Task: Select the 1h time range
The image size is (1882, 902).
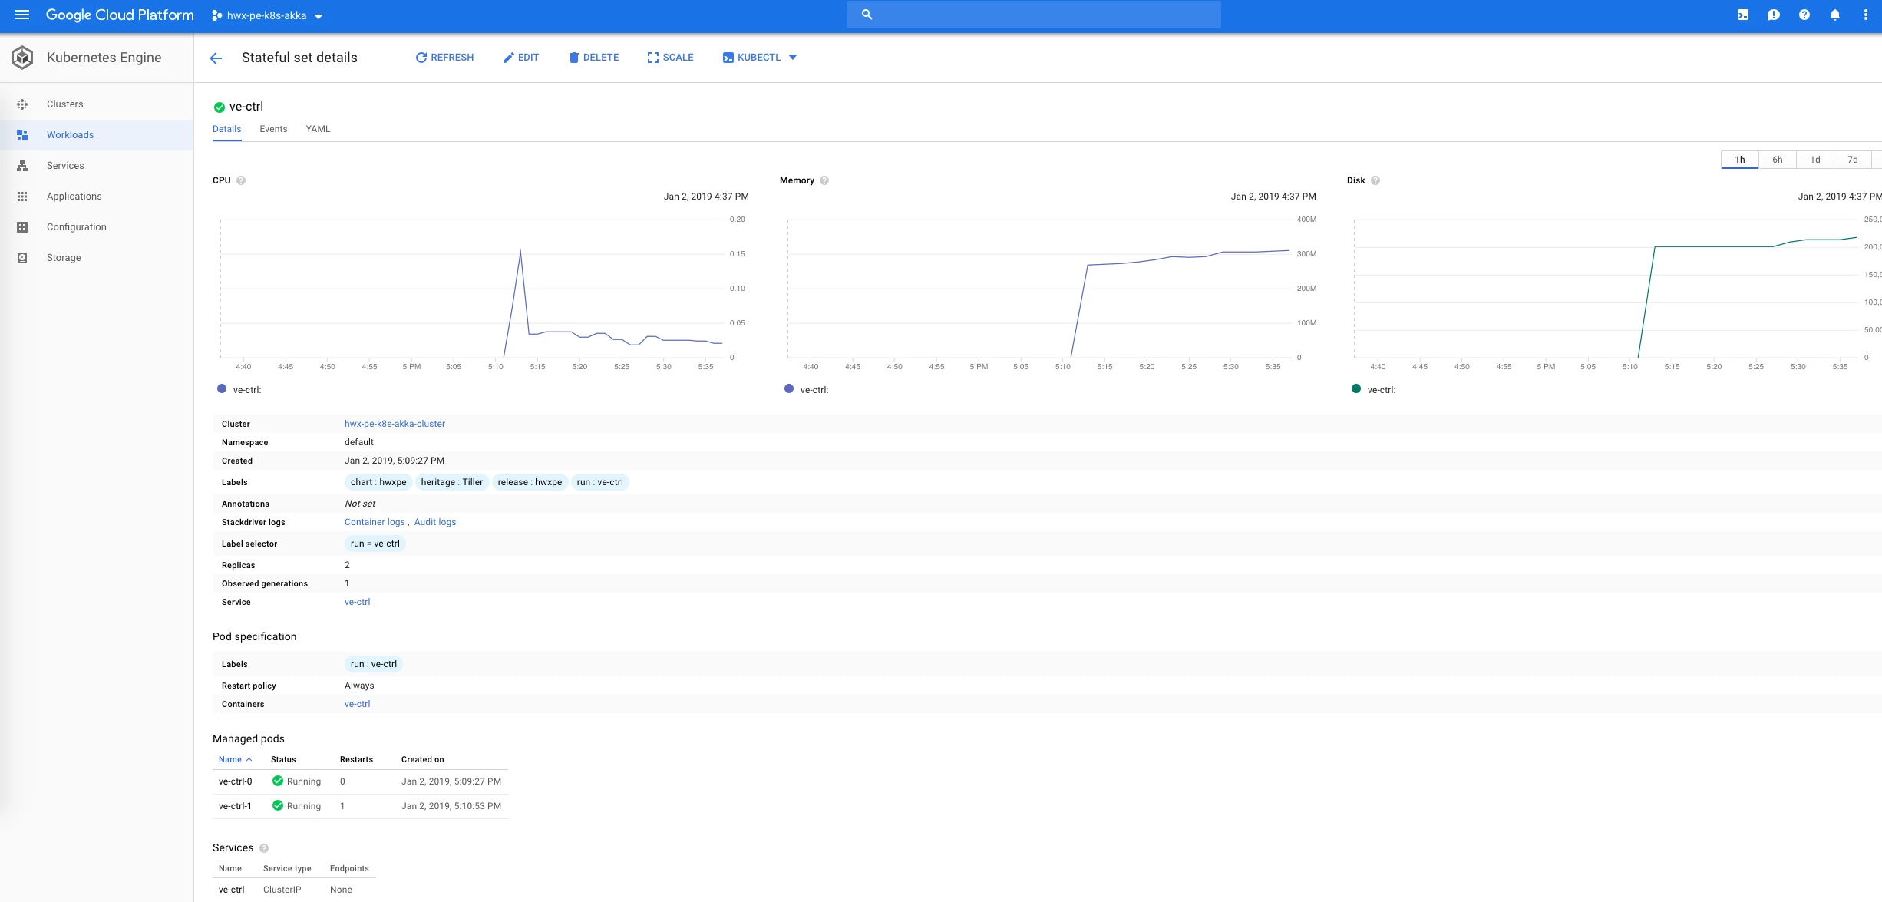Action: click(1739, 160)
